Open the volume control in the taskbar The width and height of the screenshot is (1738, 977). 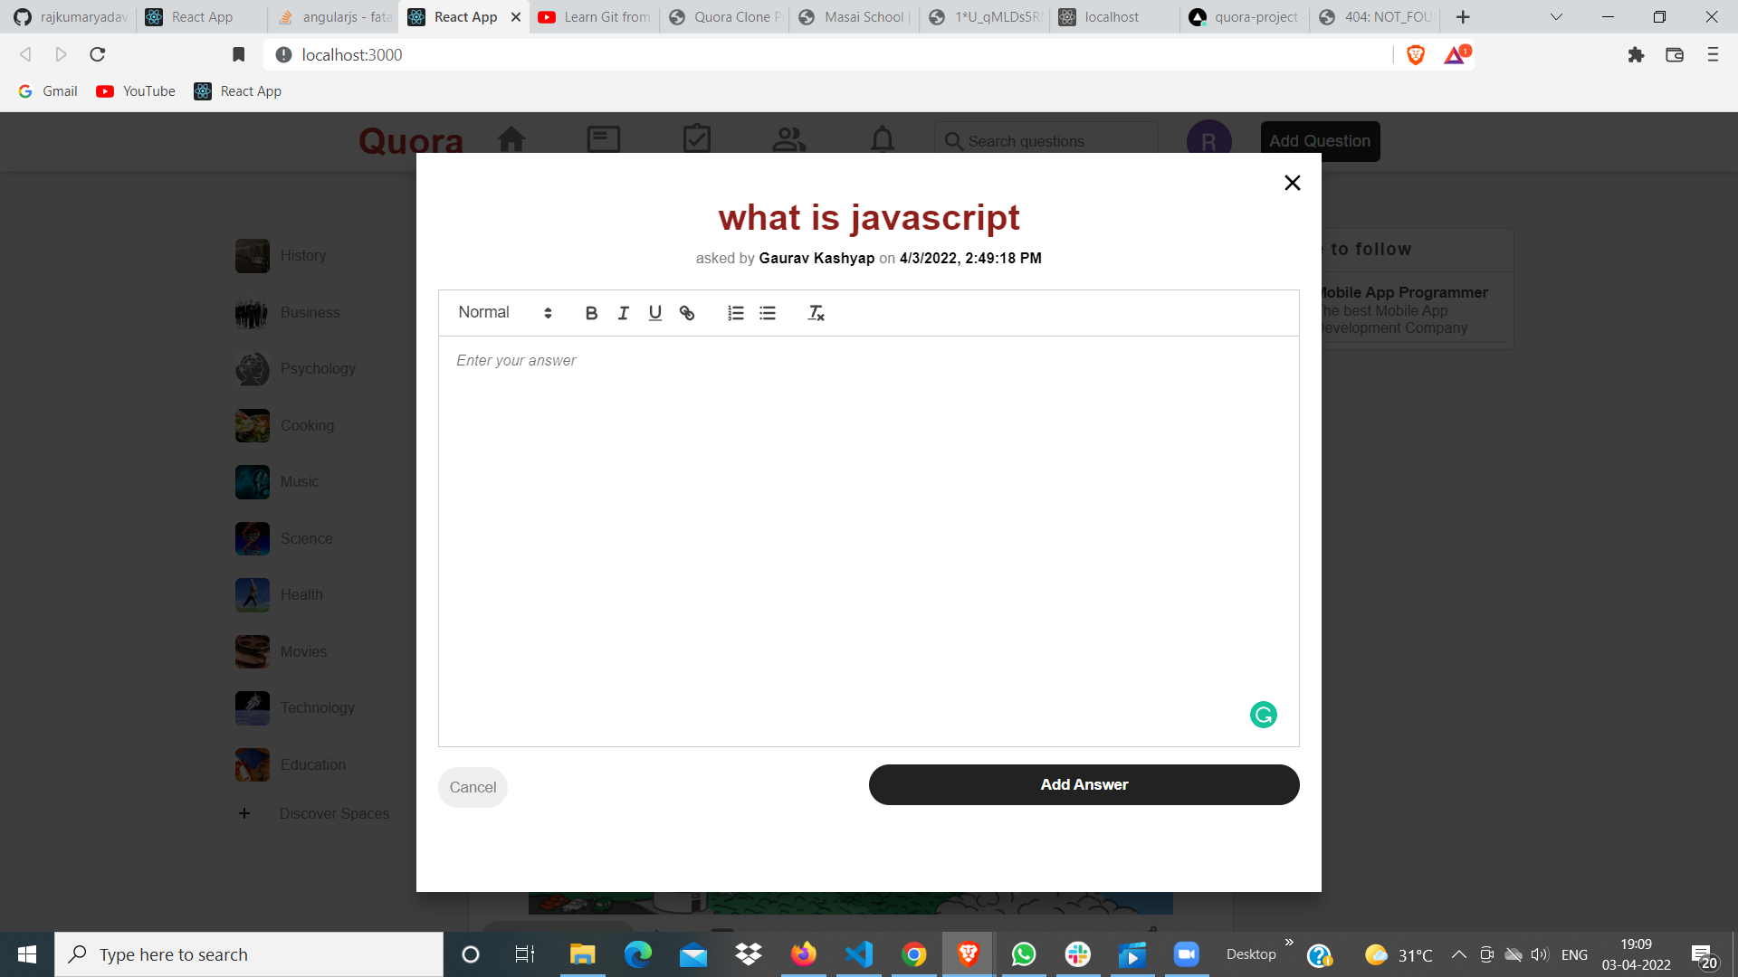pyautogui.click(x=1539, y=954)
